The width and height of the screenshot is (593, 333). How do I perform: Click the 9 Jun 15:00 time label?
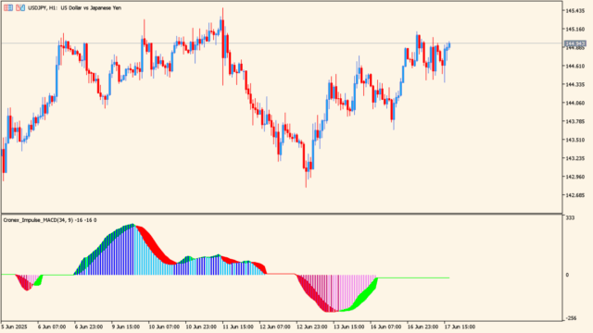click(126, 327)
